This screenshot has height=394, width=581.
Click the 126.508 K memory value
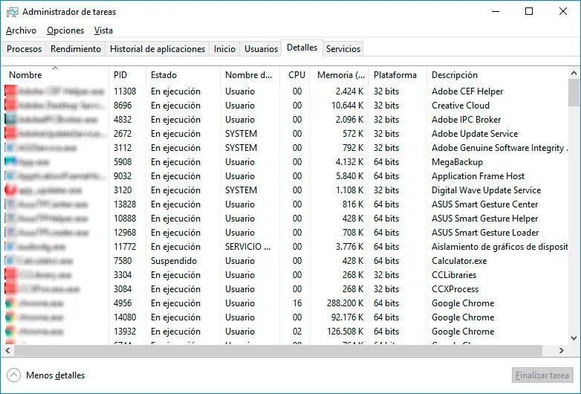(345, 332)
